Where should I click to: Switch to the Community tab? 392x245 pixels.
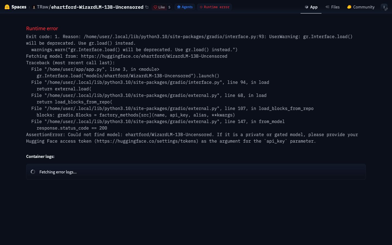click(361, 7)
